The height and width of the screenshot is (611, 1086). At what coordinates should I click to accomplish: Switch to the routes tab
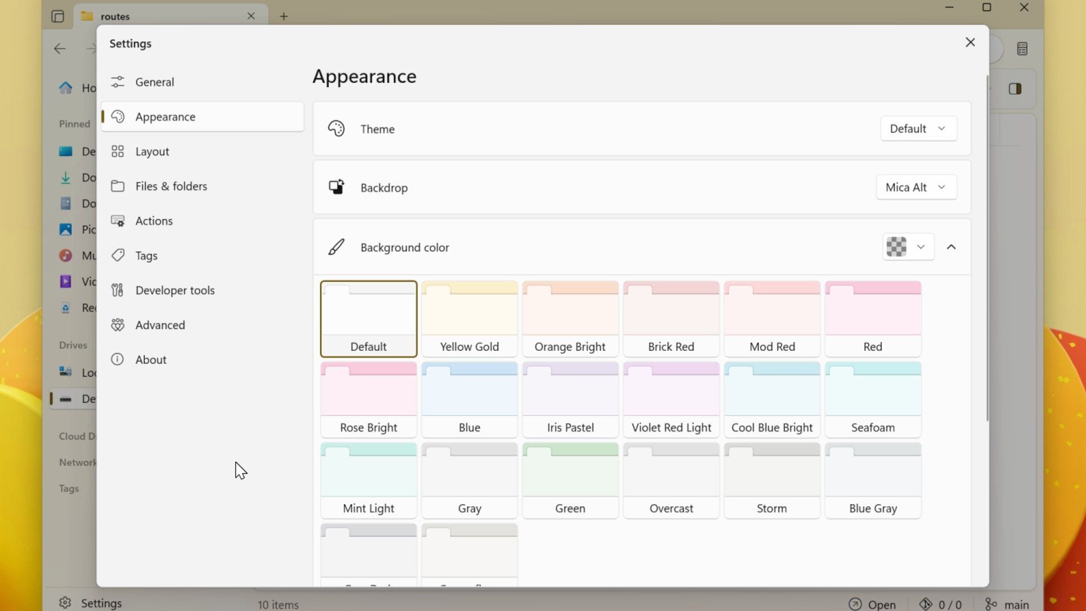171,16
